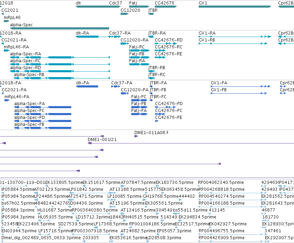
Task: Click the CG42676 gene label
Action: (165, 3)
